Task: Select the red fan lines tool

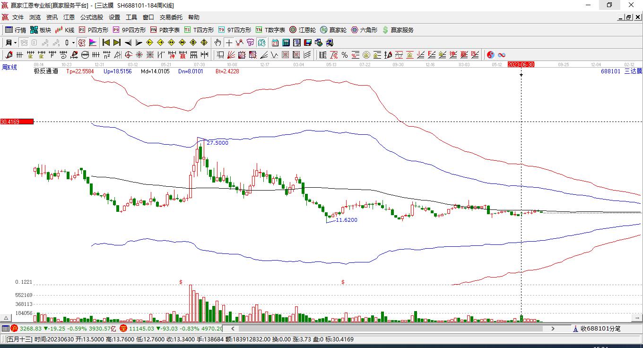Action: click(x=231, y=55)
